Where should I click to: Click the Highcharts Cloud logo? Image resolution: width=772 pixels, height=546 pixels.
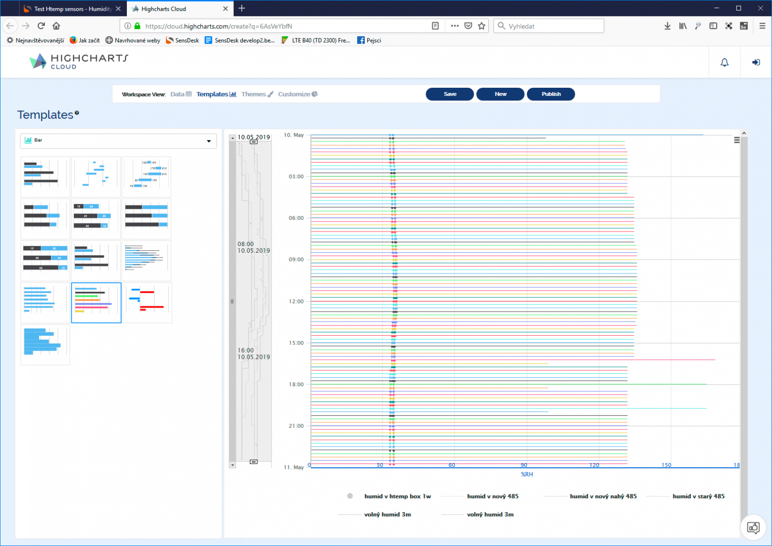[x=79, y=61]
